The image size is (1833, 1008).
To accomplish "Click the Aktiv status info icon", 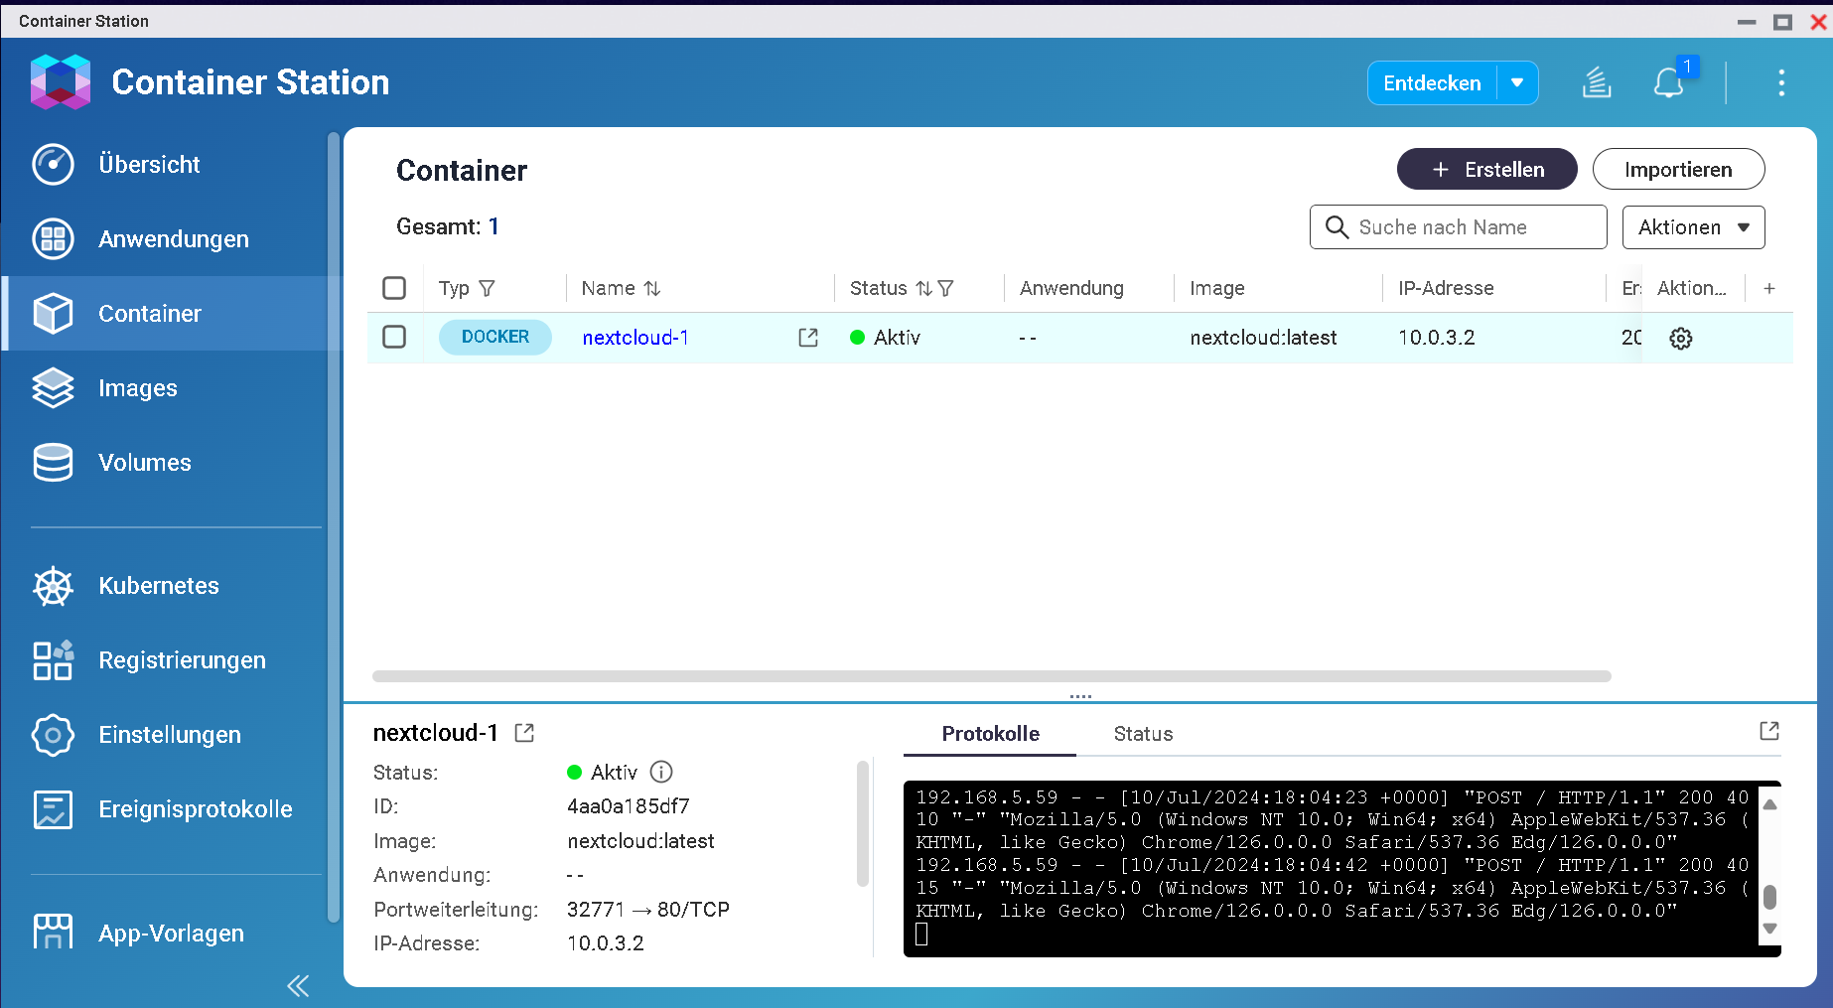I will [x=661, y=772].
